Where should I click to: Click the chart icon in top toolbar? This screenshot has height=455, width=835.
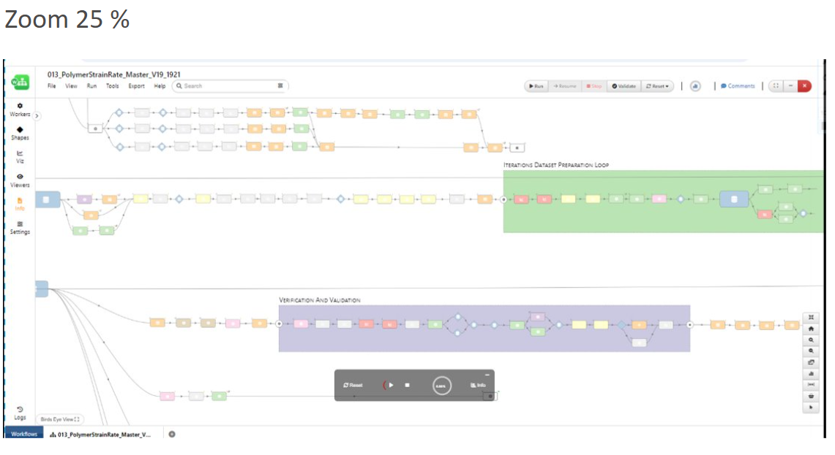(694, 86)
